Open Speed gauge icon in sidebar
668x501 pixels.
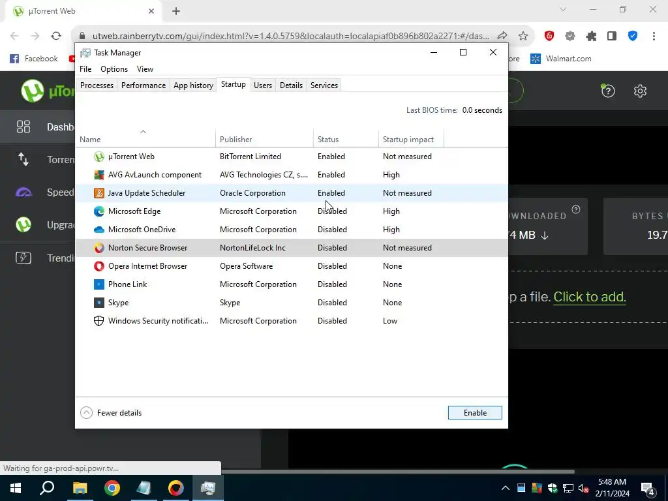[x=23, y=192]
